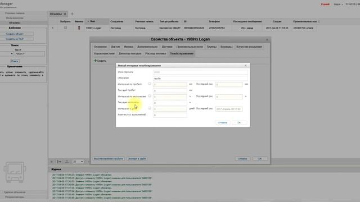Click Экспорт в файл in the properties dialog

(137, 159)
